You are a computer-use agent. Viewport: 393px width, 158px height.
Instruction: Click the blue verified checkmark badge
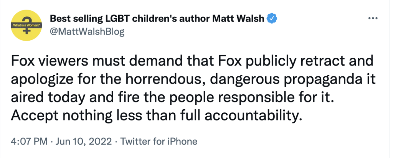(x=272, y=18)
